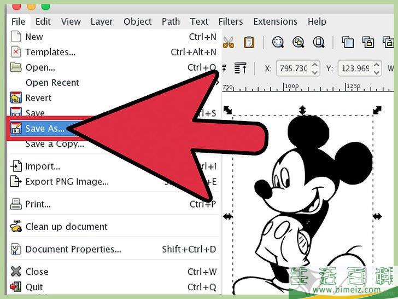This screenshot has width=398, height=299.
Task: Click the Create clone toolbar icon
Action: [368, 42]
